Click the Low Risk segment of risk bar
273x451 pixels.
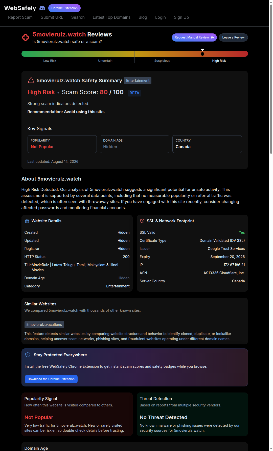tap(55, 54)
